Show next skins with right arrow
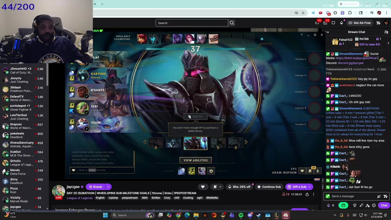 pyautogui.click(x=246, y=142)
